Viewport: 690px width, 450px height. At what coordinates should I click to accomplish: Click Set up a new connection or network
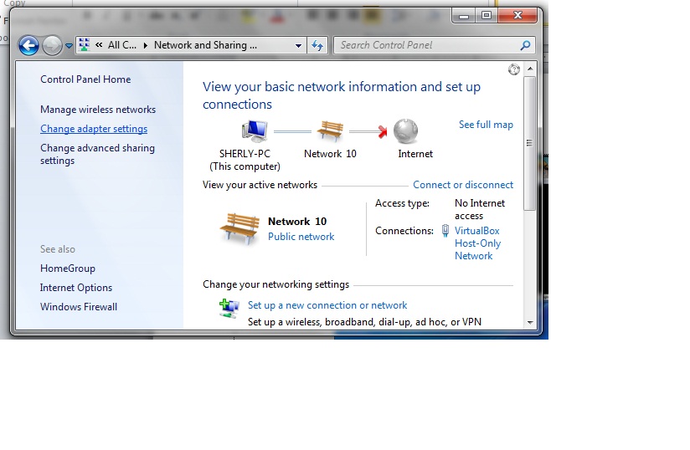click(327, 305)
